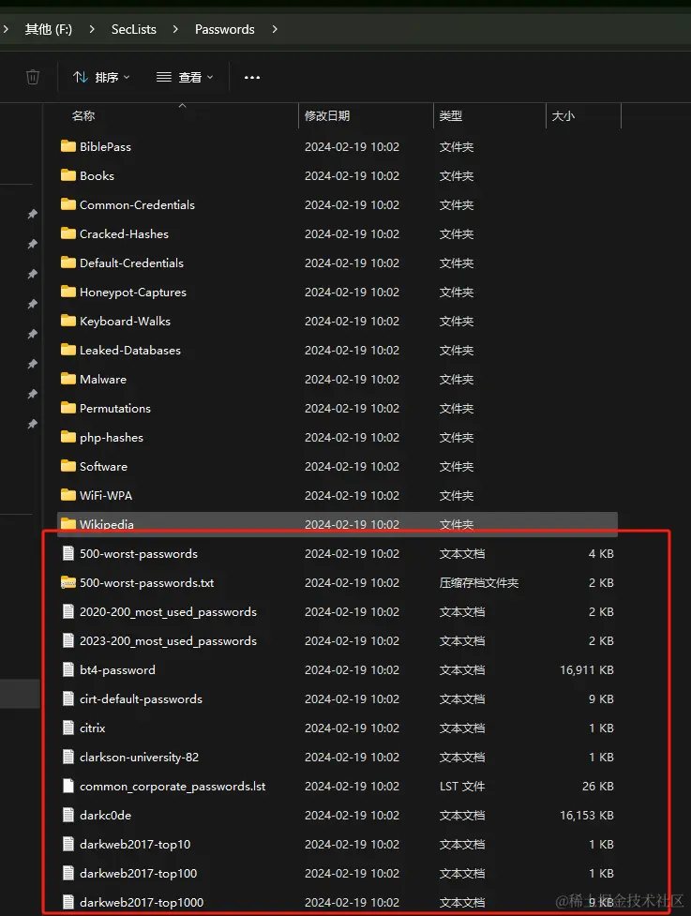Click the 其他 (F:) breadcrumb
Image resolution: width=691 pixels, height=916 pixels.
[49, 29]
